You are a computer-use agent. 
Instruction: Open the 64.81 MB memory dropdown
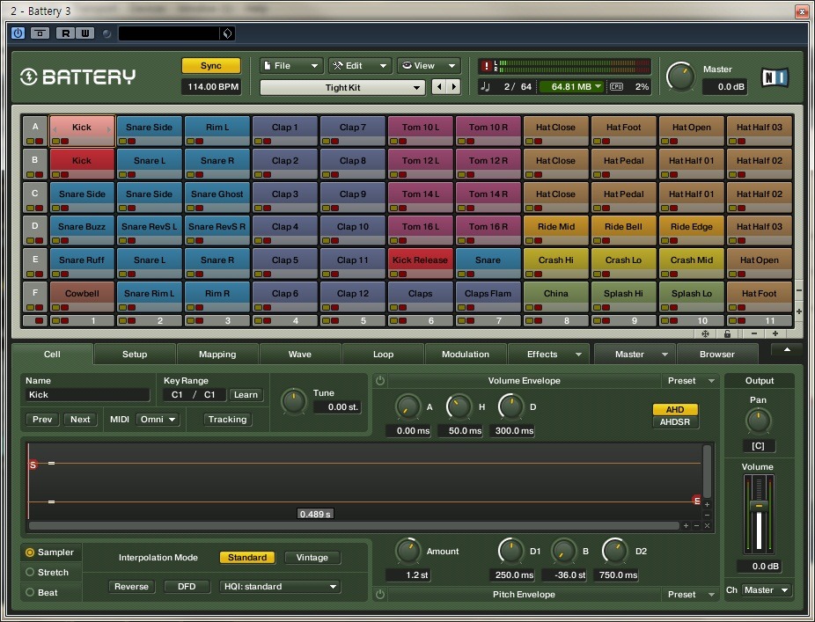[571, 87]
